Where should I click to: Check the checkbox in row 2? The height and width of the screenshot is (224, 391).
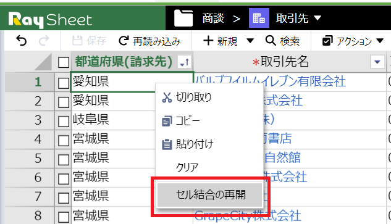tap(64, 102)
